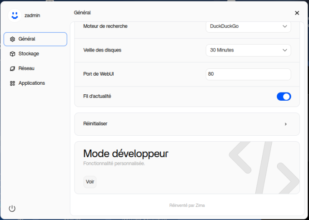
Task: Click the Stockage cube icon
Action: [13, 54]
